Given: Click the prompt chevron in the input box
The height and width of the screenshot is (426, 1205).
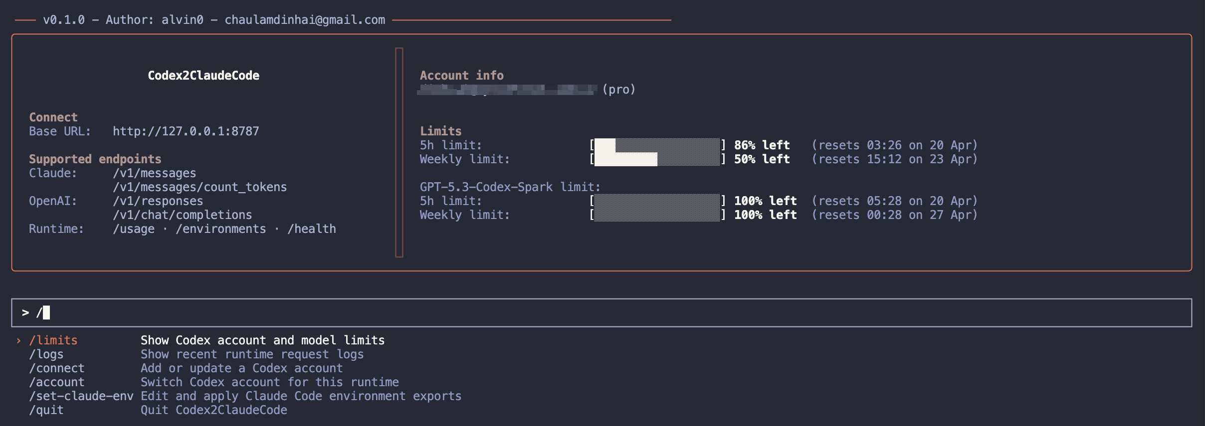Looking at the screenshot, I should click(25, 313).
